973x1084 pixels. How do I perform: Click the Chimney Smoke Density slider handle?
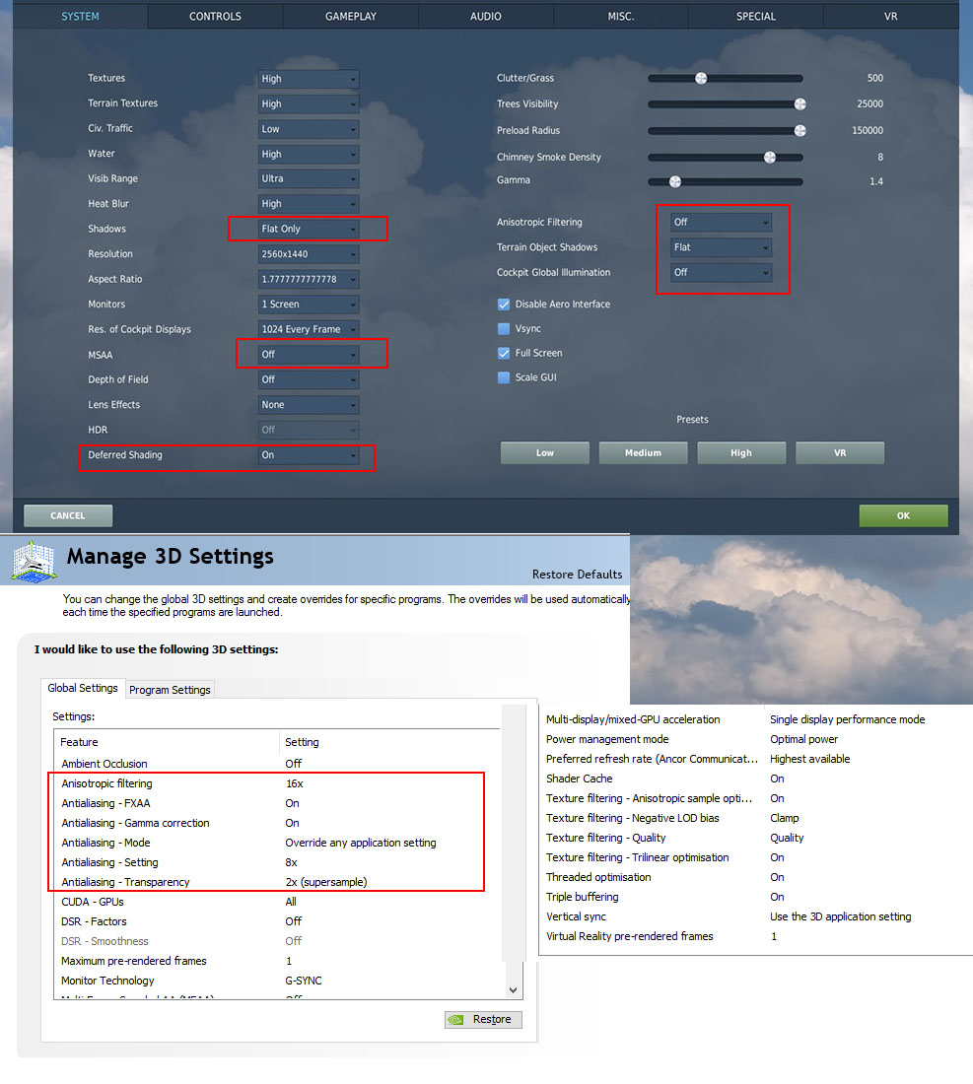click(x=770, y=157)
